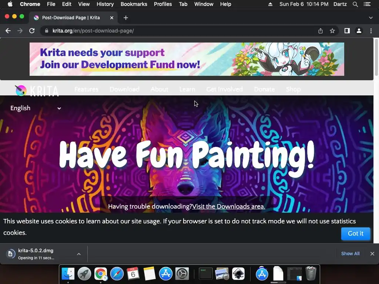Click Visit the Downloads area link

(228, 206)
